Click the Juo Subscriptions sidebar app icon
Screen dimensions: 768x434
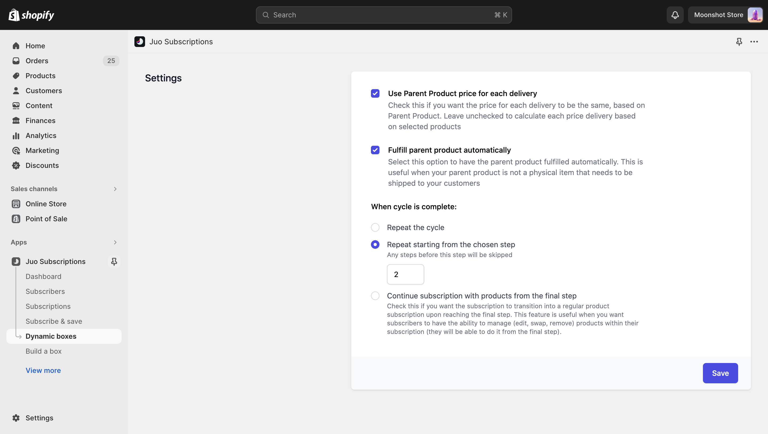tap(16, 262)
